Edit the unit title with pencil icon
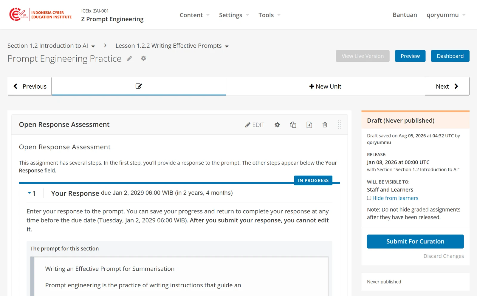 tap(129, 58)
